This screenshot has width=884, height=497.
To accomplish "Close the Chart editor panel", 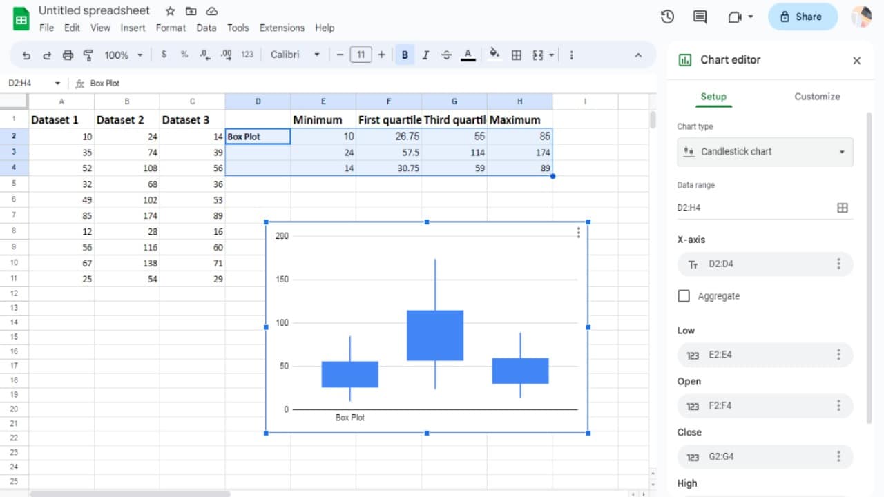I will coord(857,61).
